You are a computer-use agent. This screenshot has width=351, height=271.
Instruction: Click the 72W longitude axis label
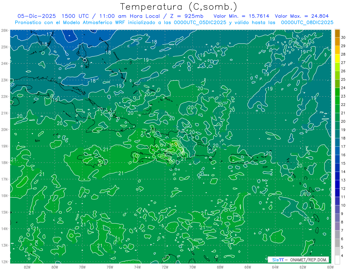[165, 267]
